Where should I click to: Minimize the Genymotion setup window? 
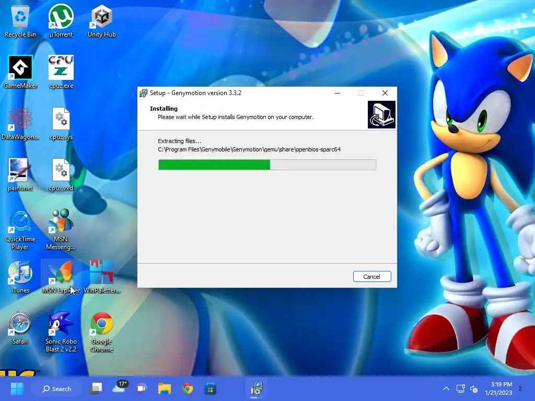[x=338, y=93]
